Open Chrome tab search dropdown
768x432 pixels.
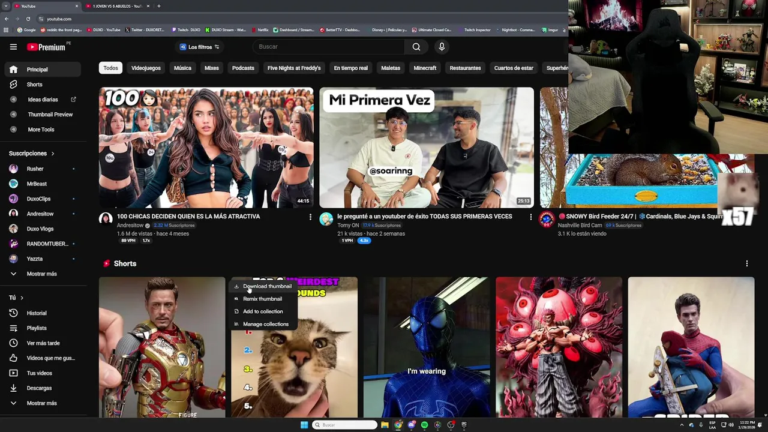coord(6,6)
